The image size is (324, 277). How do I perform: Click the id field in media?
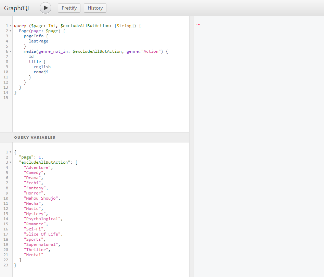point(31,56)
